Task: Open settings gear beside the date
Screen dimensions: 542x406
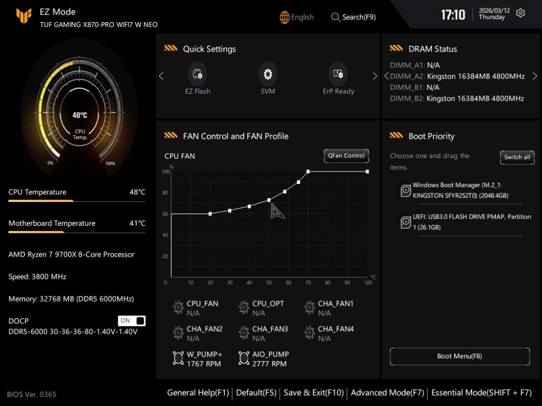Action: click(520, 14)
